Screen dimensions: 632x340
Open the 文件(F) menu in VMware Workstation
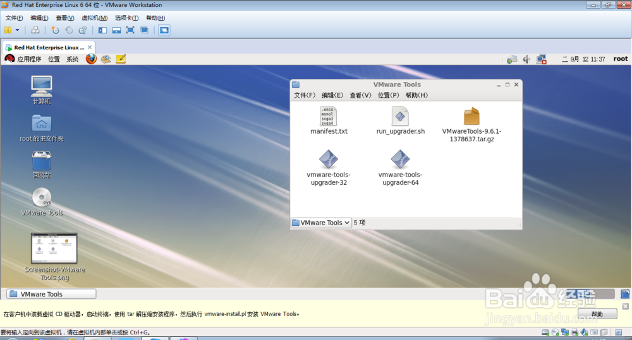[x=14, y=18]
